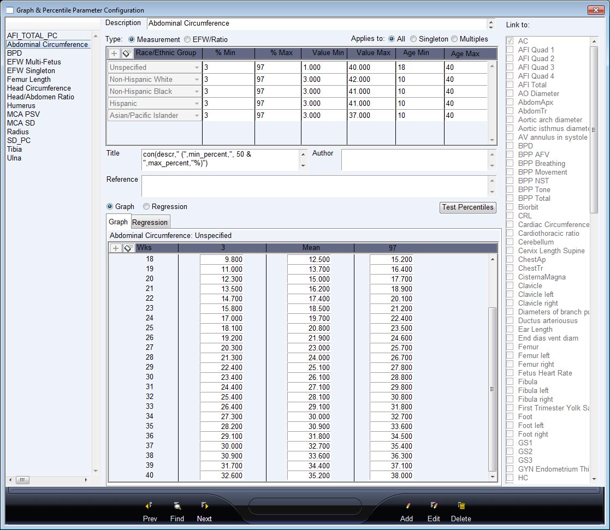The image size is (610, 530).
Task: Click the Asian/Pacific Islander Value Max 37.000
Action: (371, 116)
